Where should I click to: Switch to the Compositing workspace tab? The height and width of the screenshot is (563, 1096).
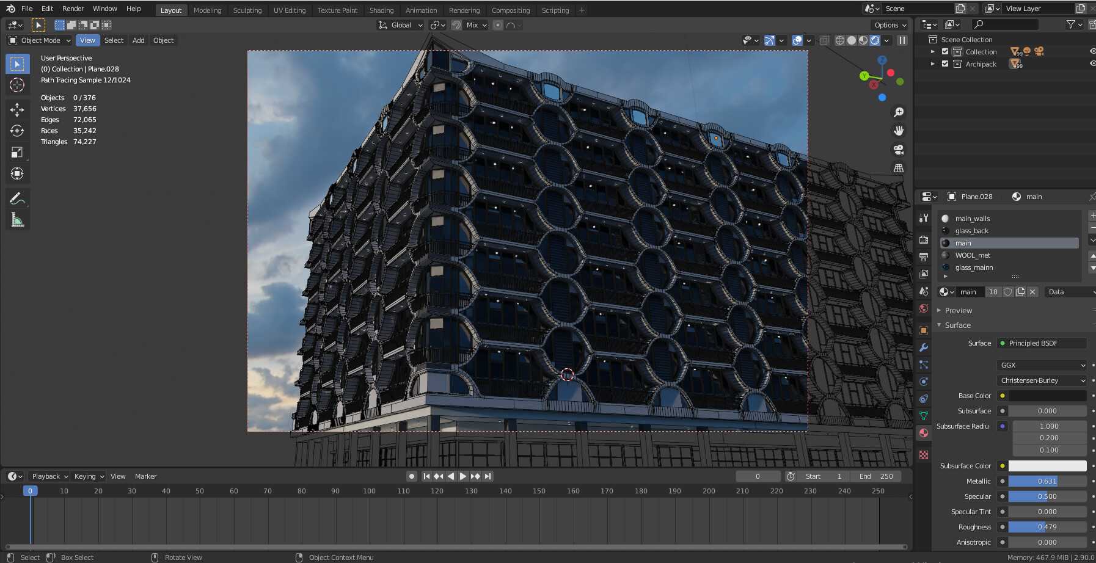tap(511, 10)
